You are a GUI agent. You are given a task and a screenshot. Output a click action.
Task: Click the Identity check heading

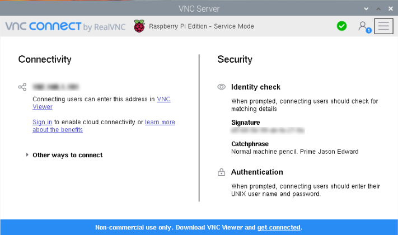[x=256, y=87]
